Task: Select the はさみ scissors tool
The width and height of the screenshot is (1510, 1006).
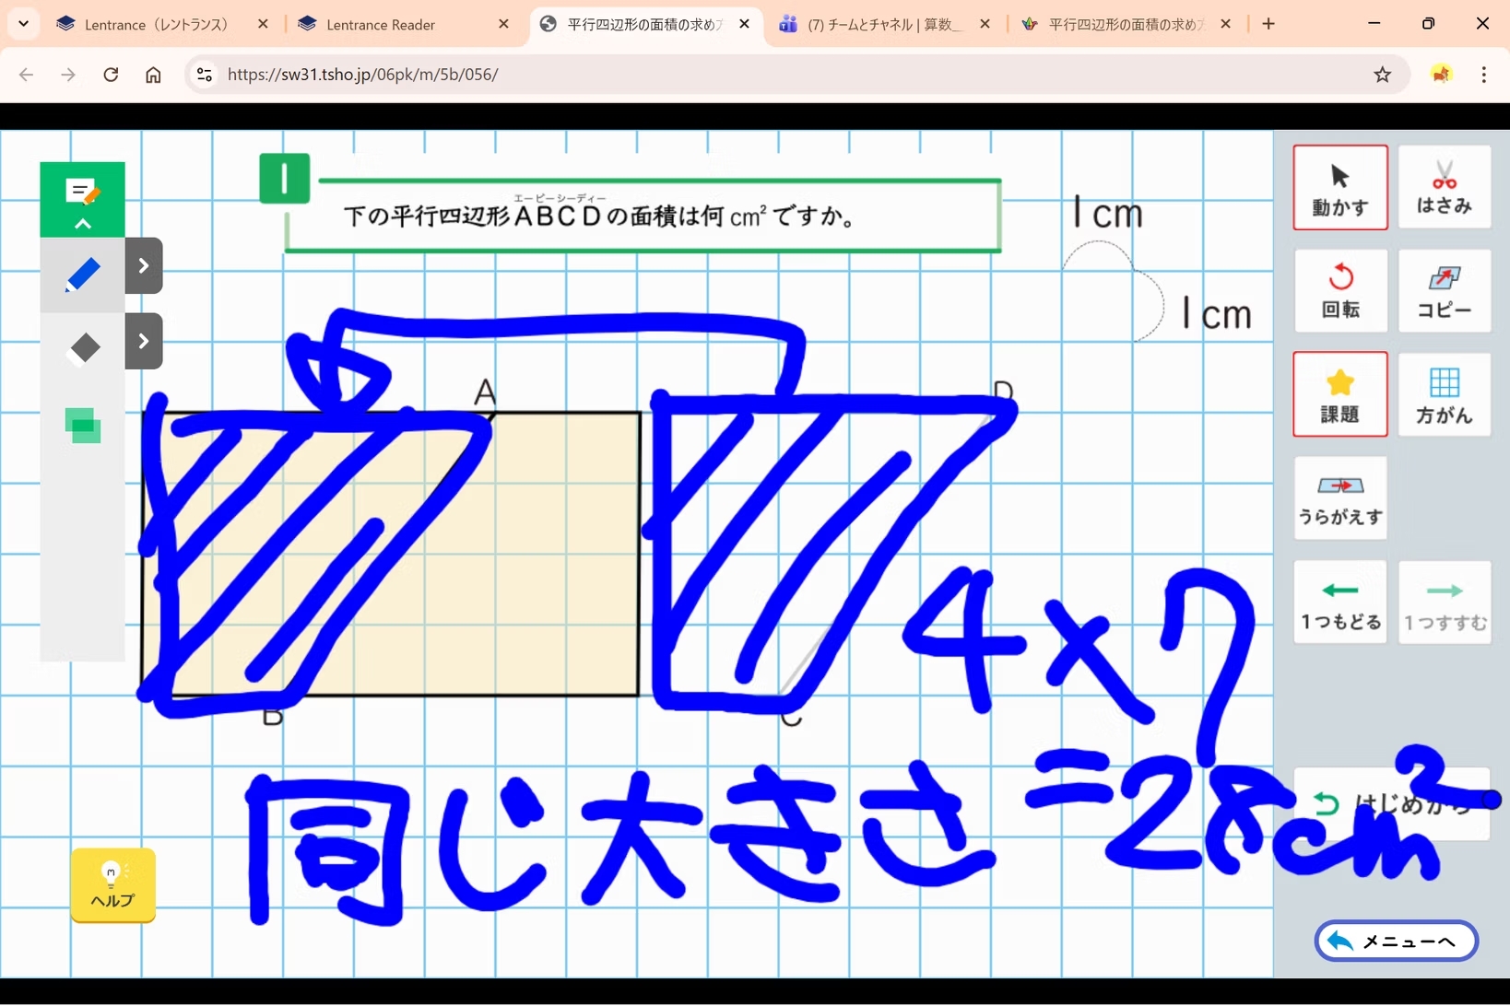Action: coord(1444,188)
